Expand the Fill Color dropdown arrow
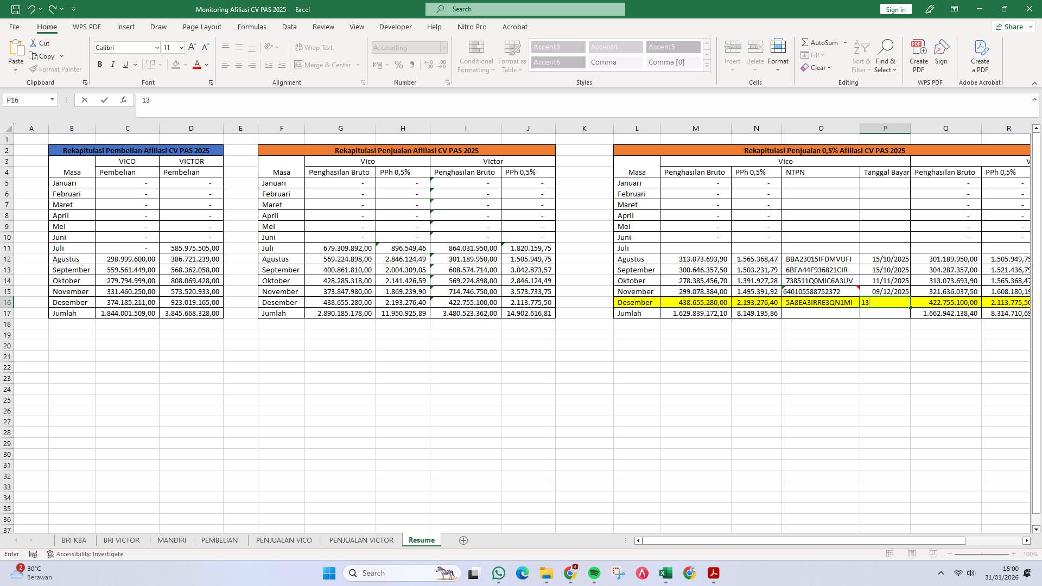 tap(185, 65)
